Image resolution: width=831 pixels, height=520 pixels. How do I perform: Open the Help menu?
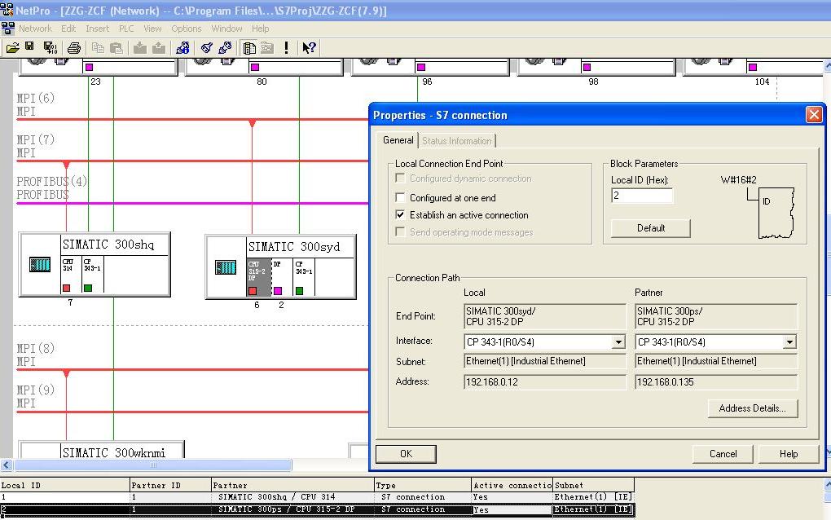[260, 29]
